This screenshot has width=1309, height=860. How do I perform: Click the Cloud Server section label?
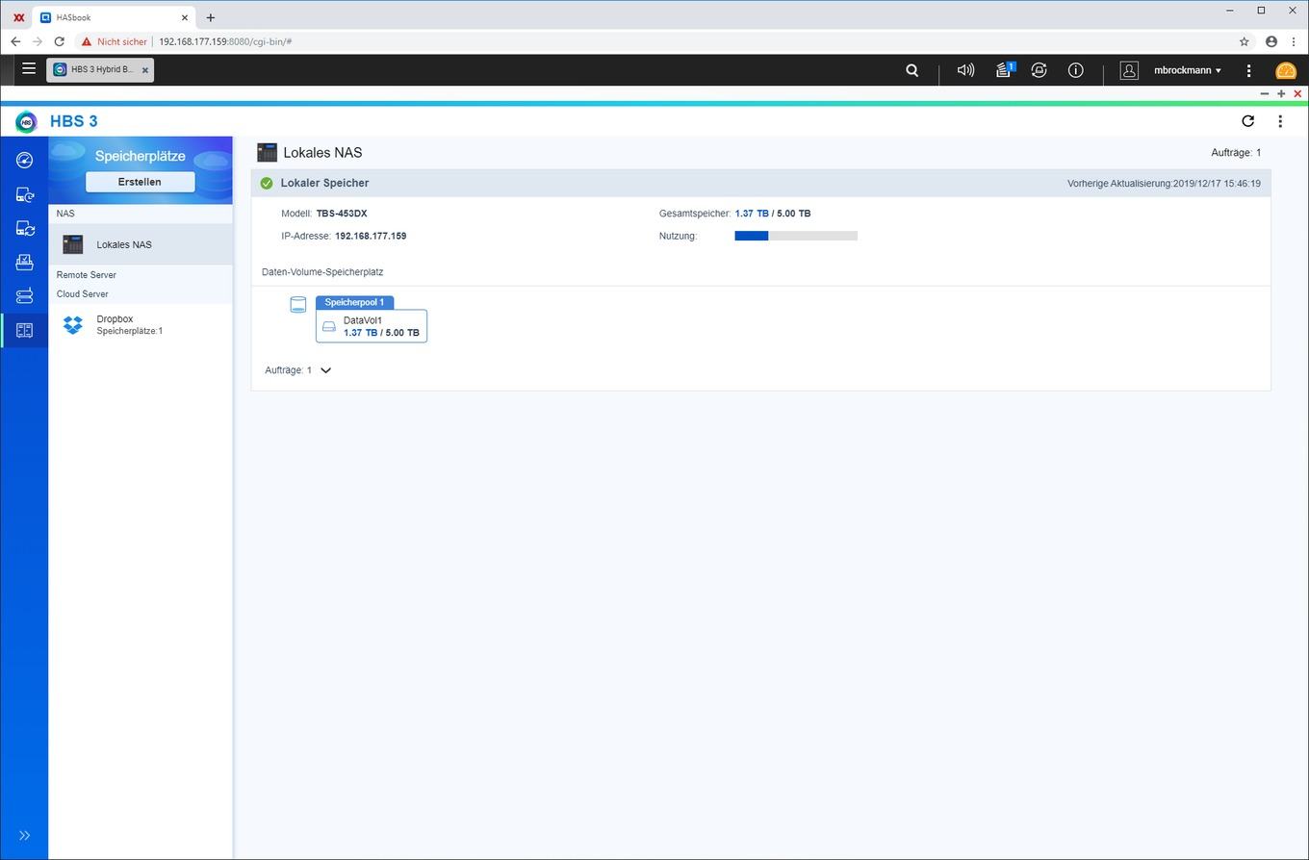pos(83,294)
